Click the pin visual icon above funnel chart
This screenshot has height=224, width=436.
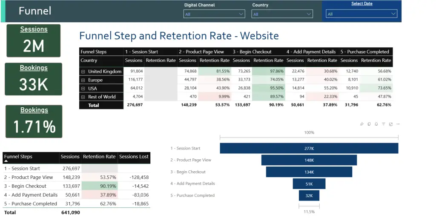pyautogui.click(x=362, y=124)
